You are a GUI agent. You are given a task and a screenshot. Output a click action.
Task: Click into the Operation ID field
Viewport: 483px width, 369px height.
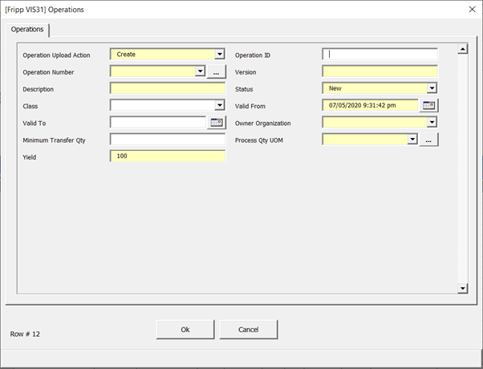379,55
